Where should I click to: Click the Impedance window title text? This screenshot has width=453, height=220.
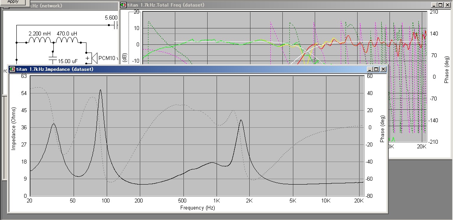(55, 69)
